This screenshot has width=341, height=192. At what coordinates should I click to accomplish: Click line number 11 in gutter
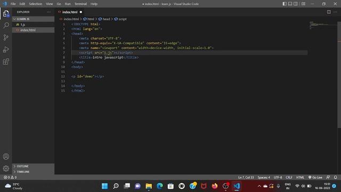63,71
